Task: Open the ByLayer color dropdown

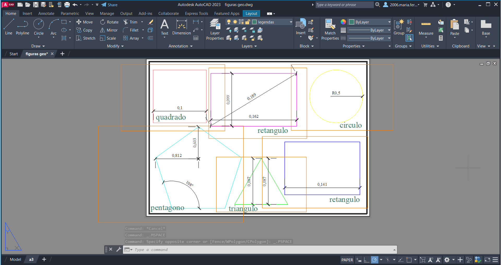Action: pos(389,22)
